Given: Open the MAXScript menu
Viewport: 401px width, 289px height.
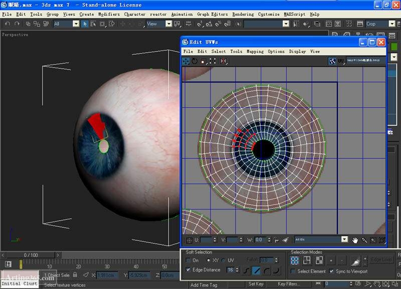Looking at the screenshot, I should (x=295, y=15).
